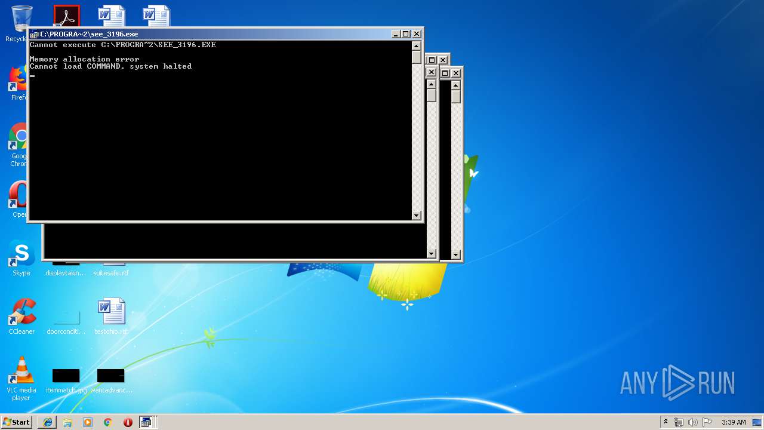Screen dimensions: 764x430
Task: Click the front console scrollbar up arrow
Action: click(417, 46)
